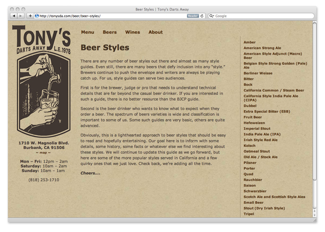
Task: Click the browser Forward arrow button
Action: (x=20, y=16)
